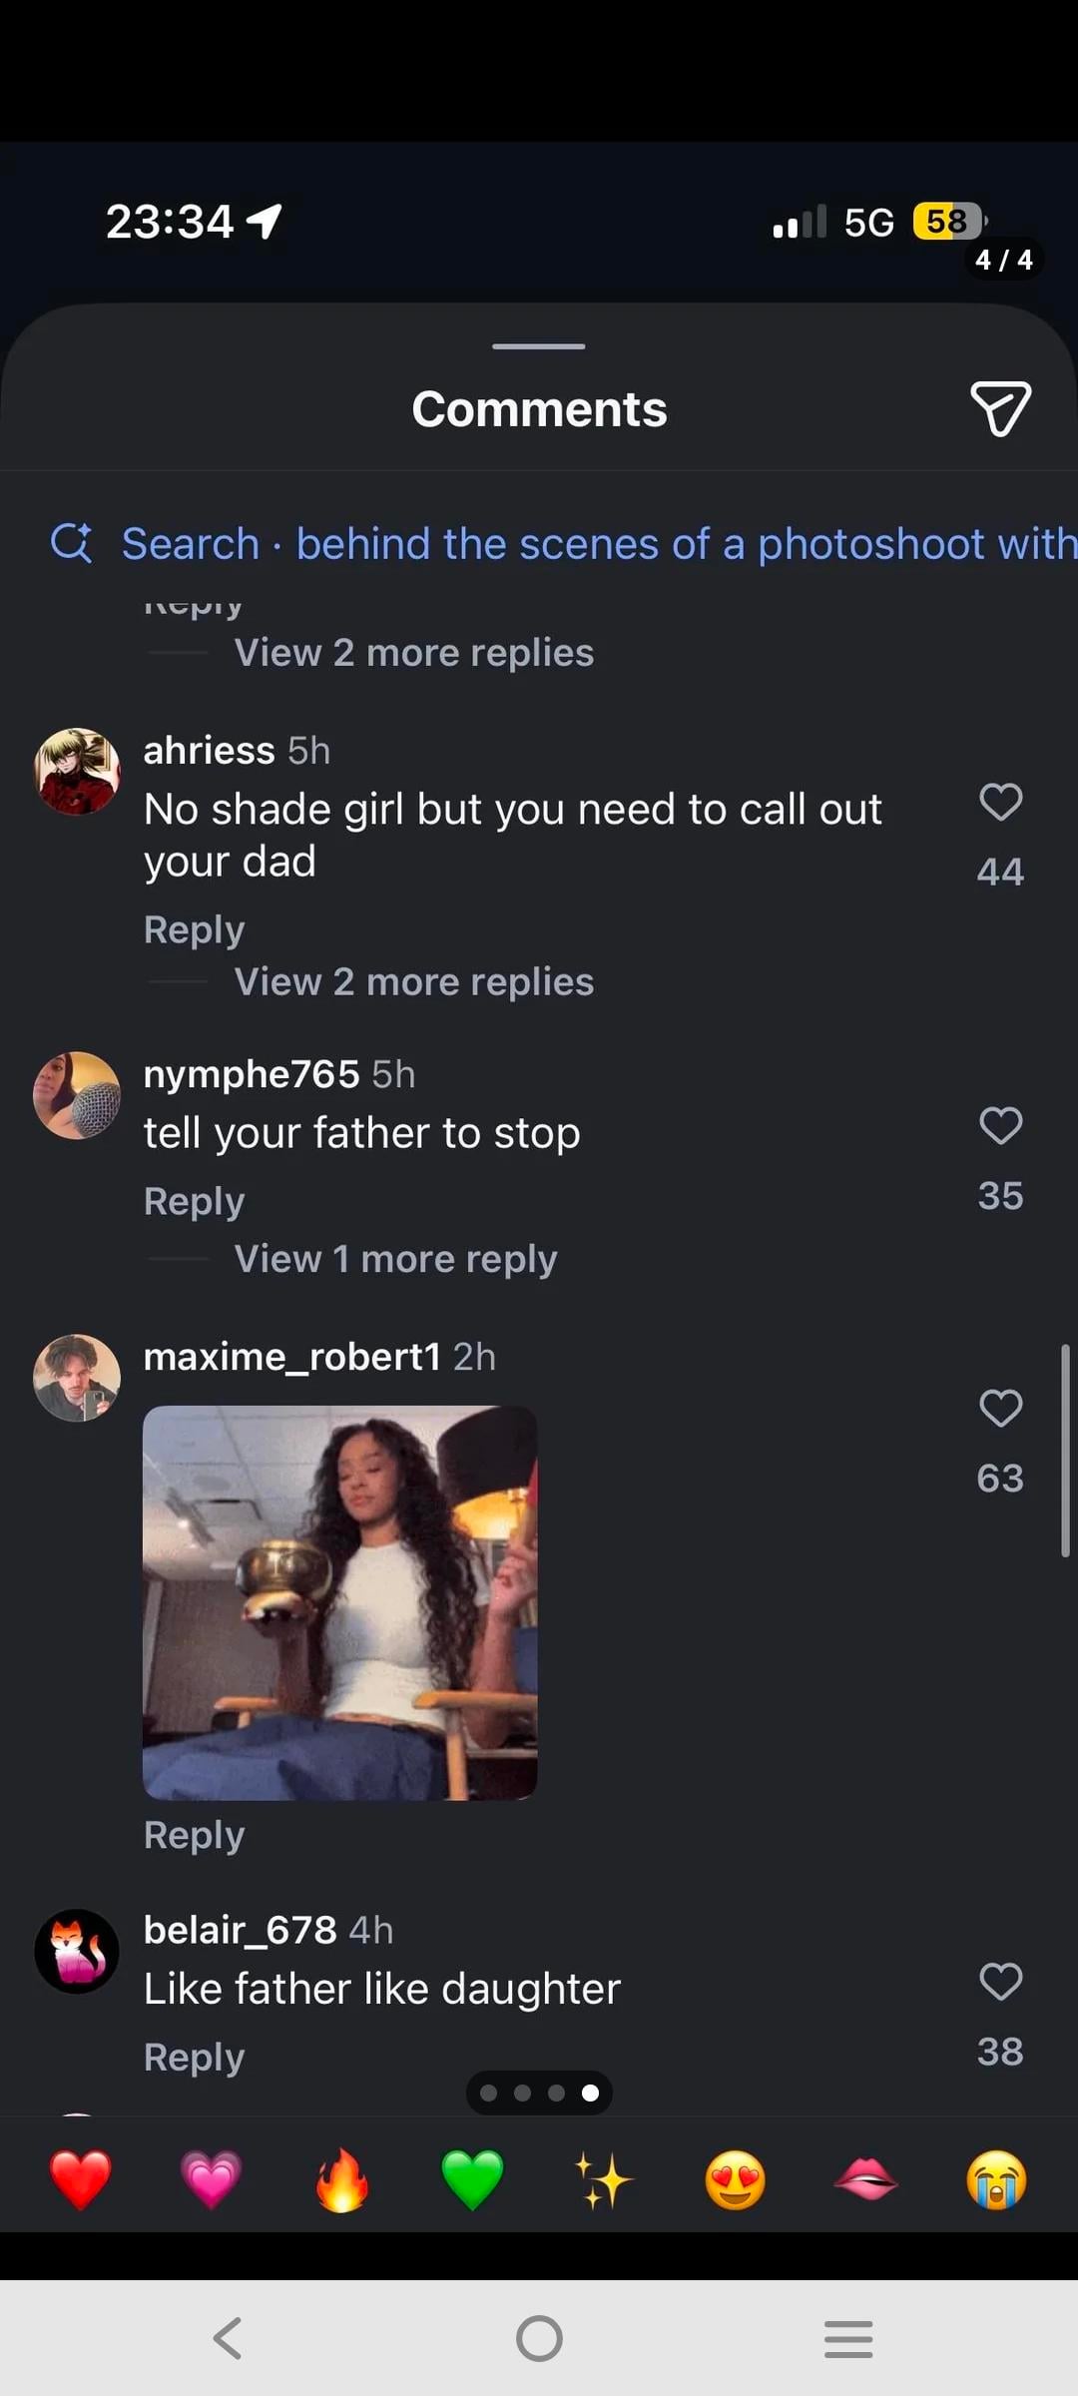Tap the search magnifier sparkle icon
The image size is (1078, 2396).
tap(71, 544)
